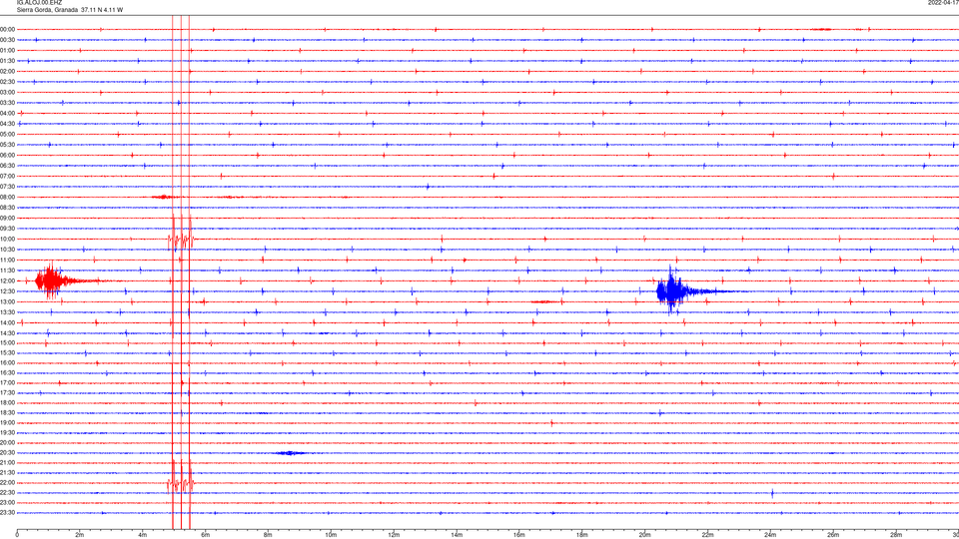This screenshot has width=959, height=539.
Task: Select the 00:00 time label
Action: tap(7, 29)
